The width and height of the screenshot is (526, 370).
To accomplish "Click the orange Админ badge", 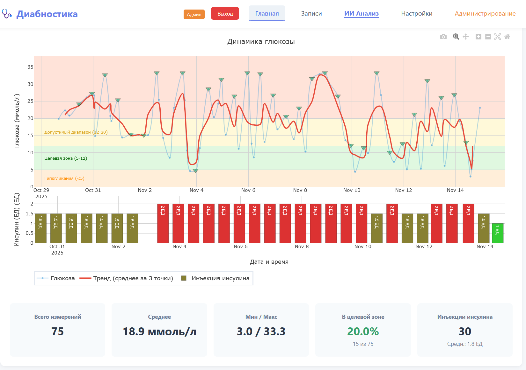I will (x=194, y=14).
